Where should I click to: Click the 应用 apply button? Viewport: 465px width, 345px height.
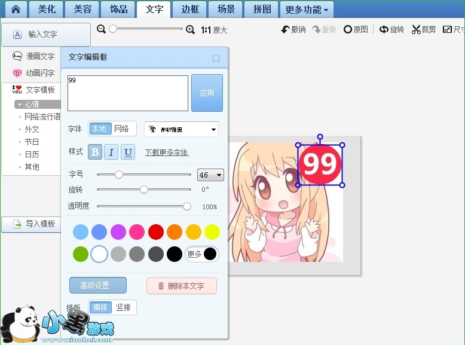(x=207, y=93)
